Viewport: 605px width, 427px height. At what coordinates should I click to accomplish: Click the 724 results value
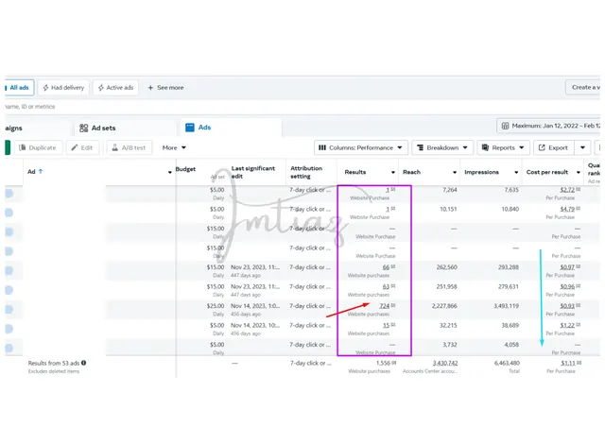coord(385,306)
